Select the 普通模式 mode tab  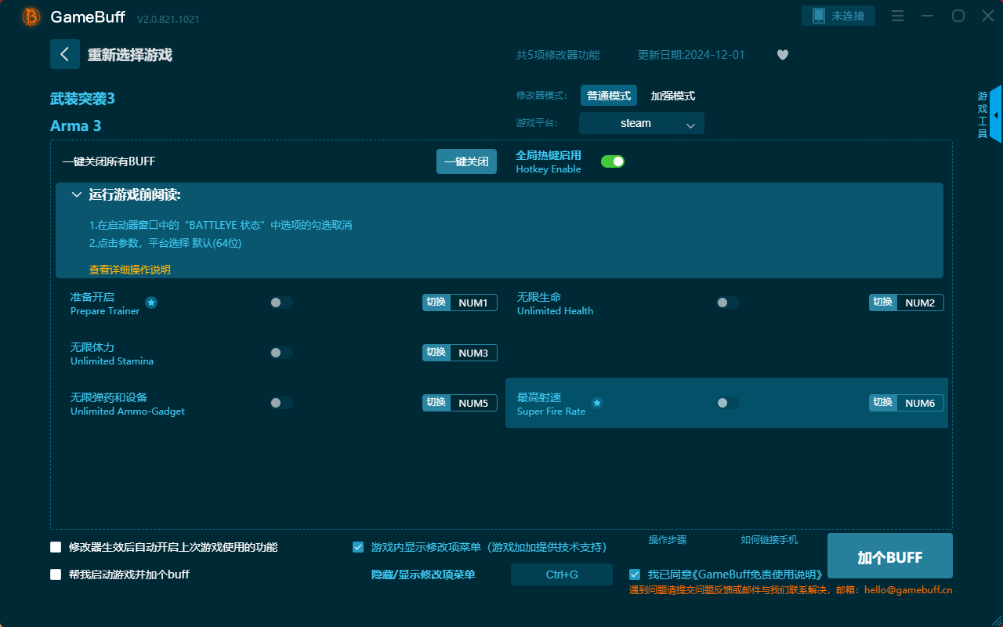coord(608,95)
